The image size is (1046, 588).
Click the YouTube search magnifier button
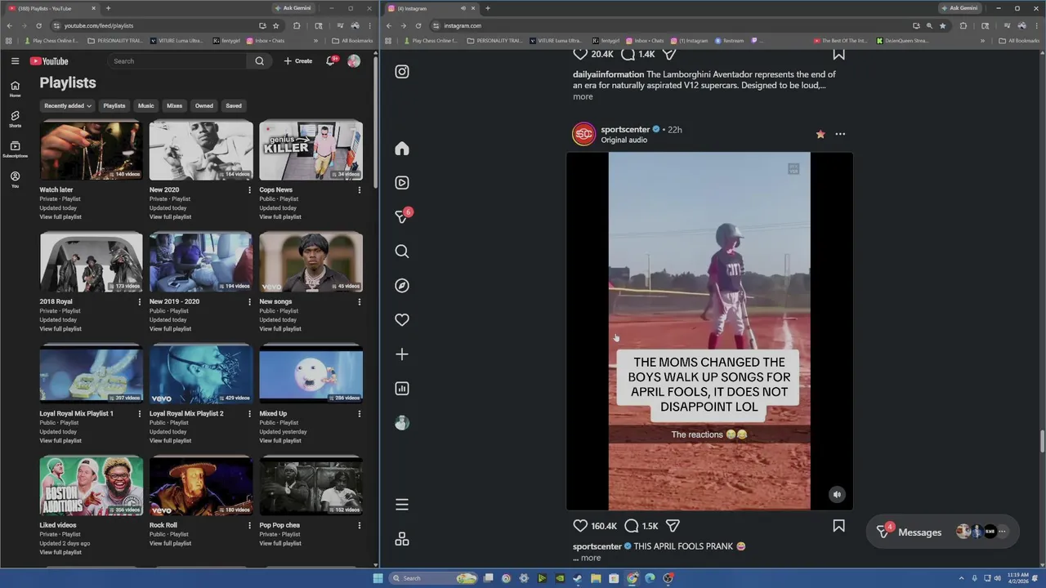[x=259, y=61]
